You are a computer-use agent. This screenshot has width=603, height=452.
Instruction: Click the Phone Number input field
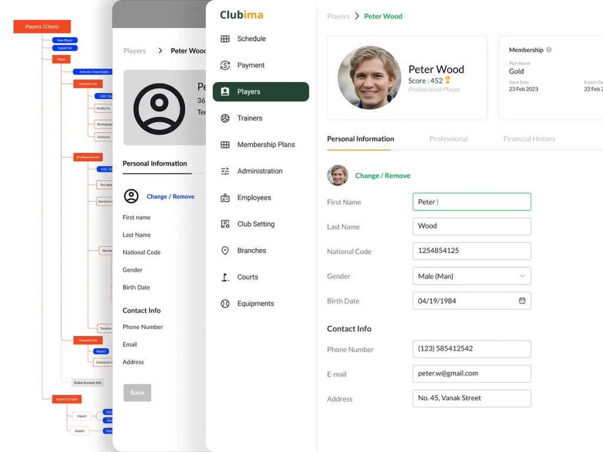(x=472, y=349)
